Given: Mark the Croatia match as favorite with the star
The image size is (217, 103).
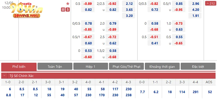Looking at the screenshot, I should tap(68, 4).
